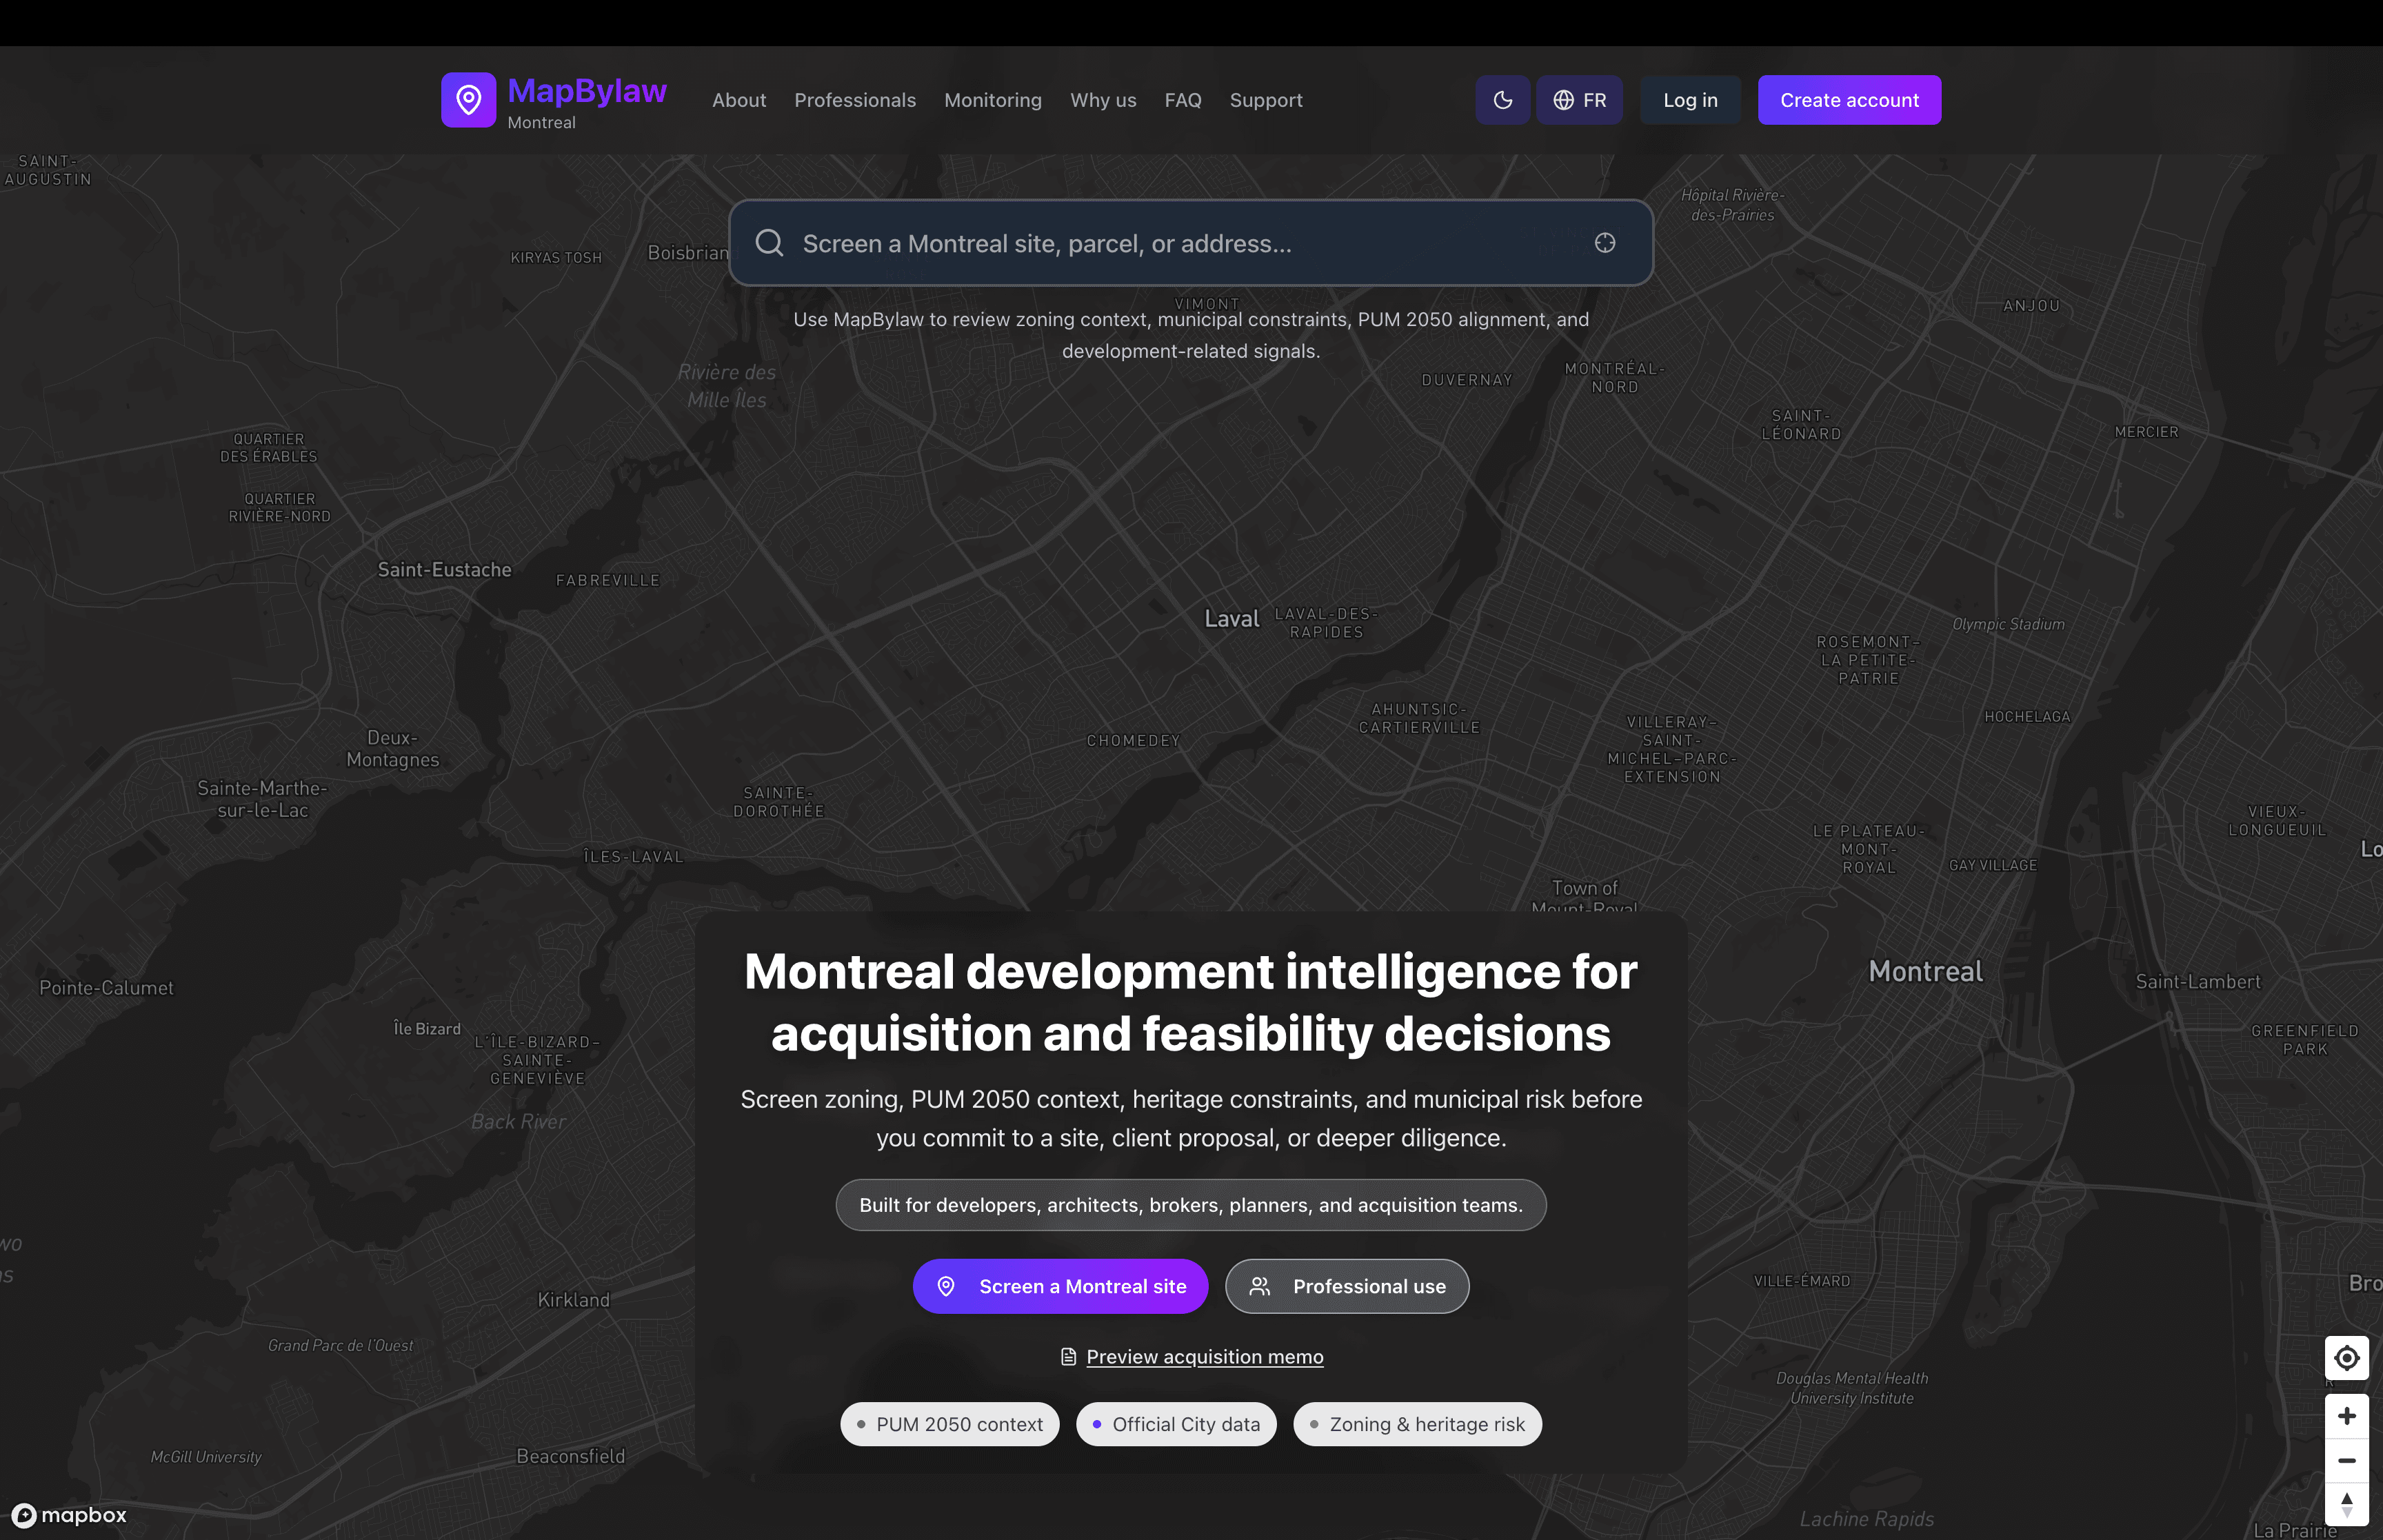Select the Official City data chip
The height and width of the screenshot is (1540, 2383).
1176,1424
